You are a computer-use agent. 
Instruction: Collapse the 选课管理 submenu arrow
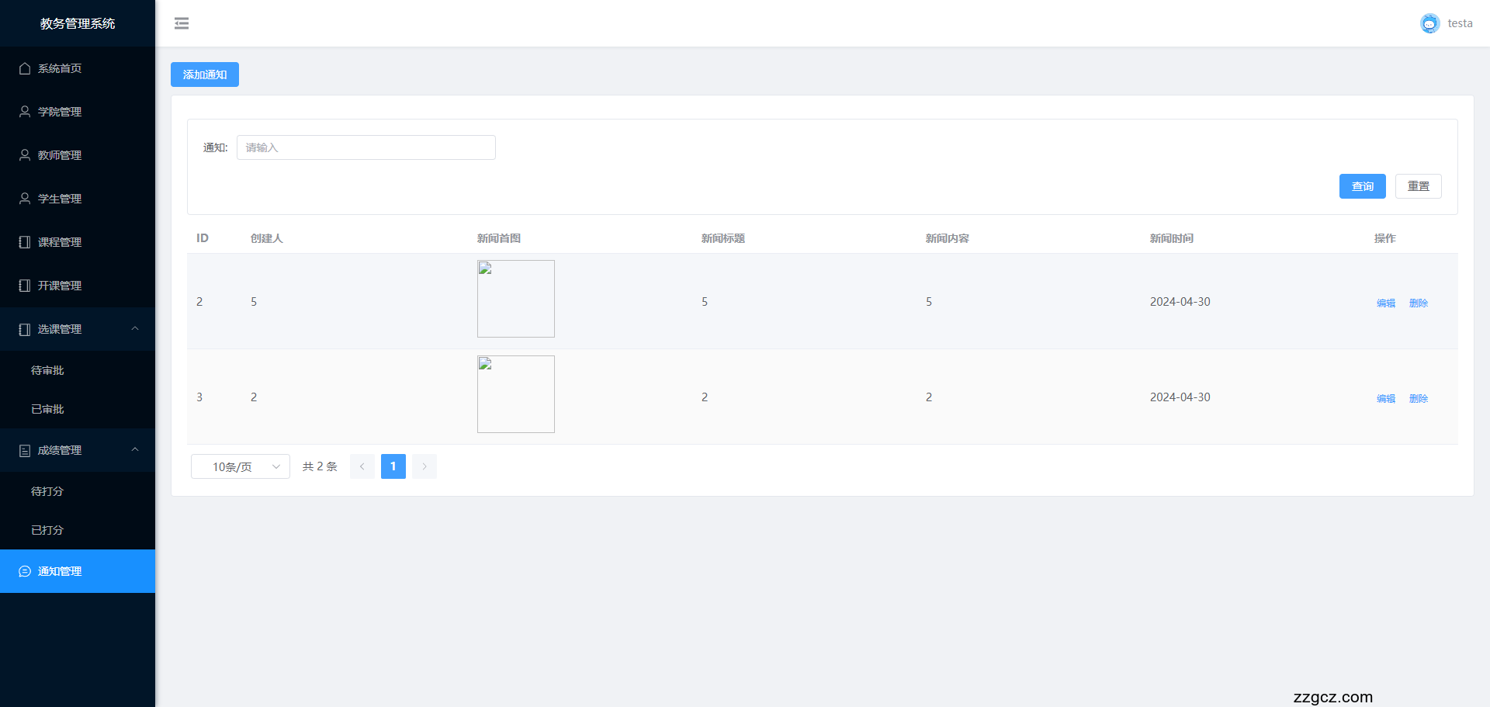135,329
